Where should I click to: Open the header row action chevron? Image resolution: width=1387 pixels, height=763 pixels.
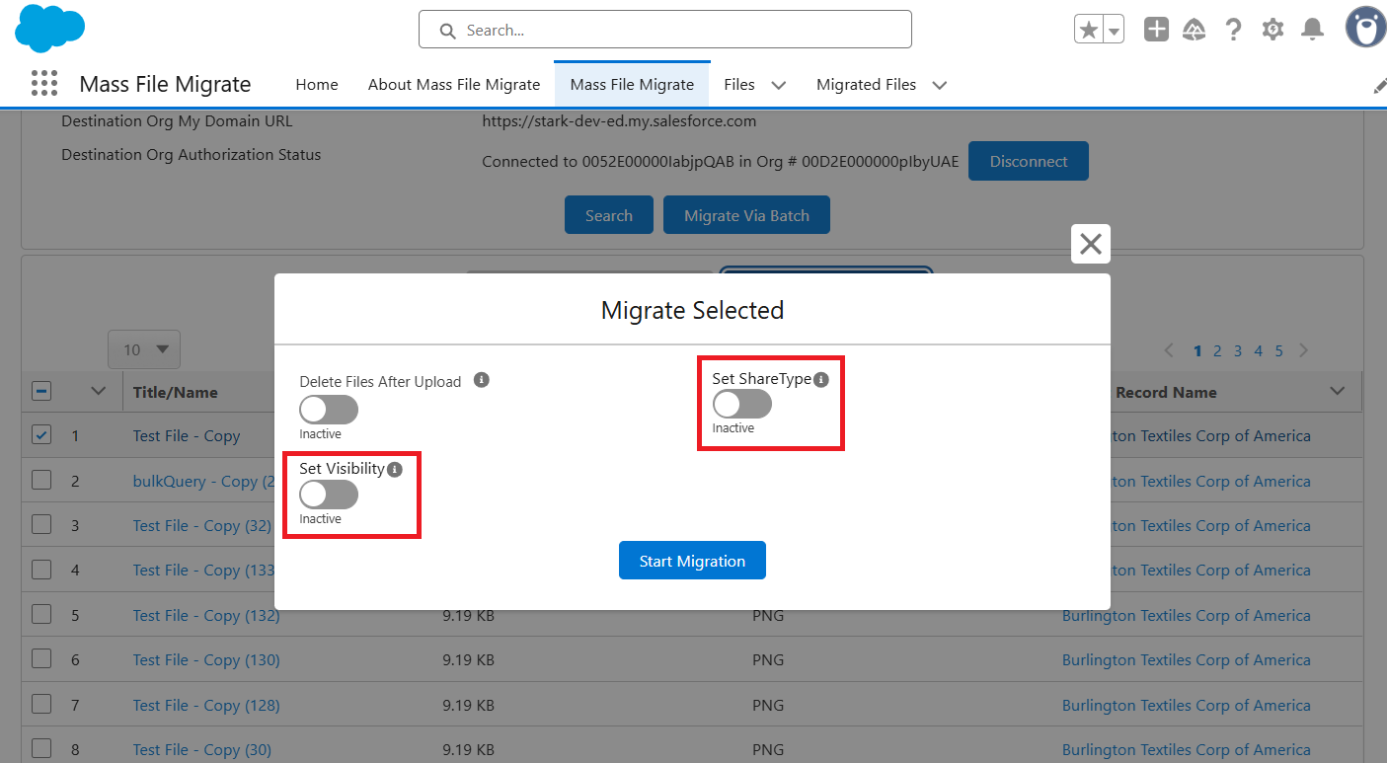point(98,391)
